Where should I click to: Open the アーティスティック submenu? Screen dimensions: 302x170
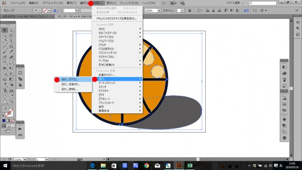117,83
